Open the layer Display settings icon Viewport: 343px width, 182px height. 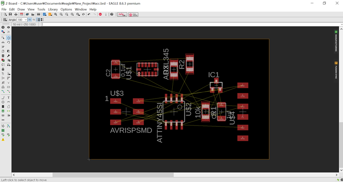(3, 32)
